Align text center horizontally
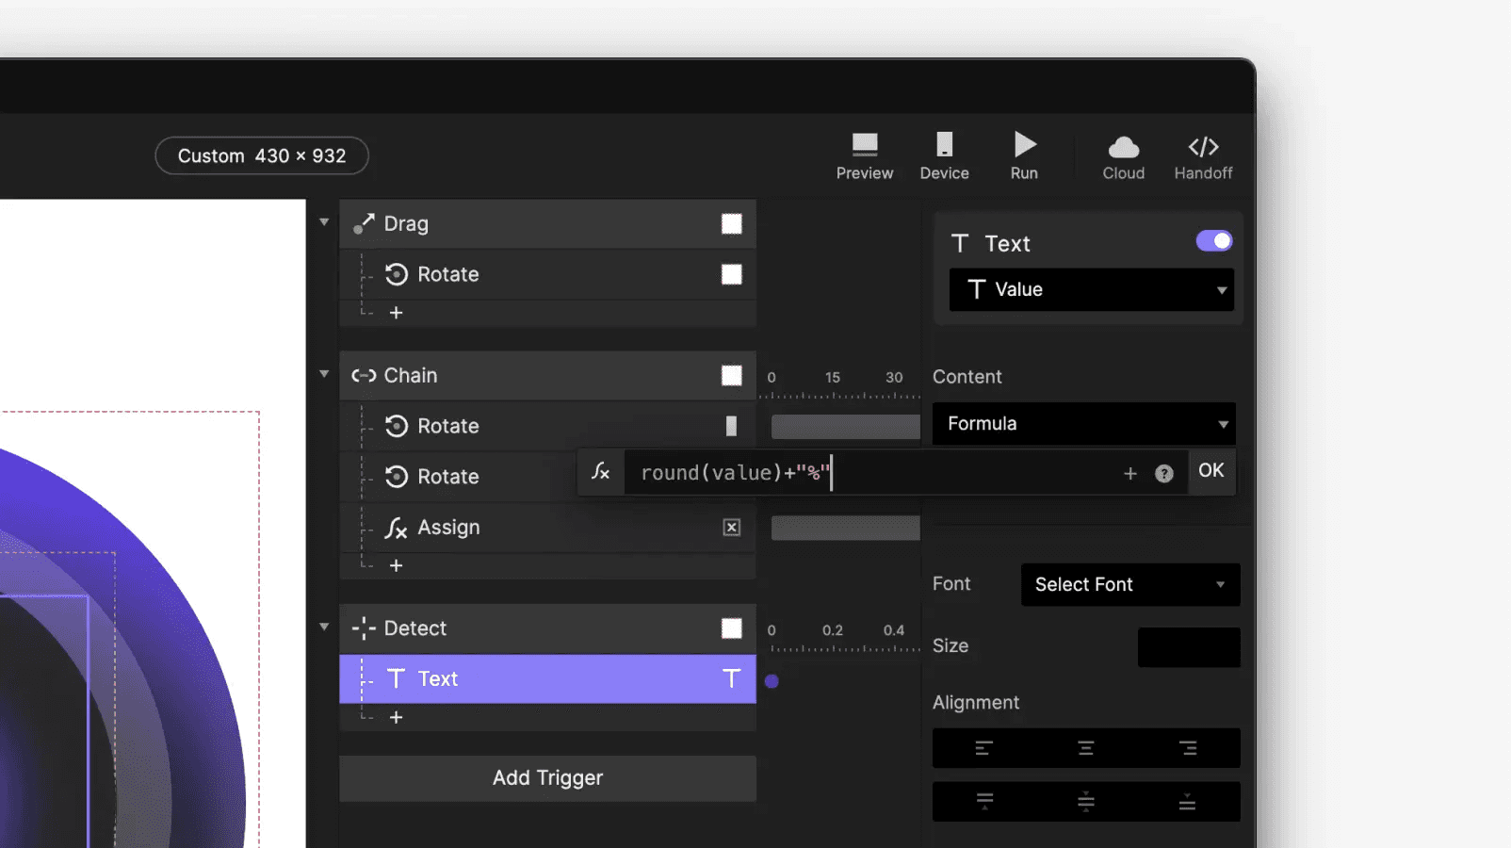 coord(1086,748)
